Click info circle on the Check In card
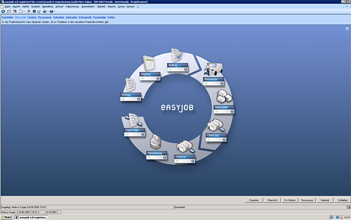Image resolution: width=351 pixels, height=220 pixels. tap(193, 161)
